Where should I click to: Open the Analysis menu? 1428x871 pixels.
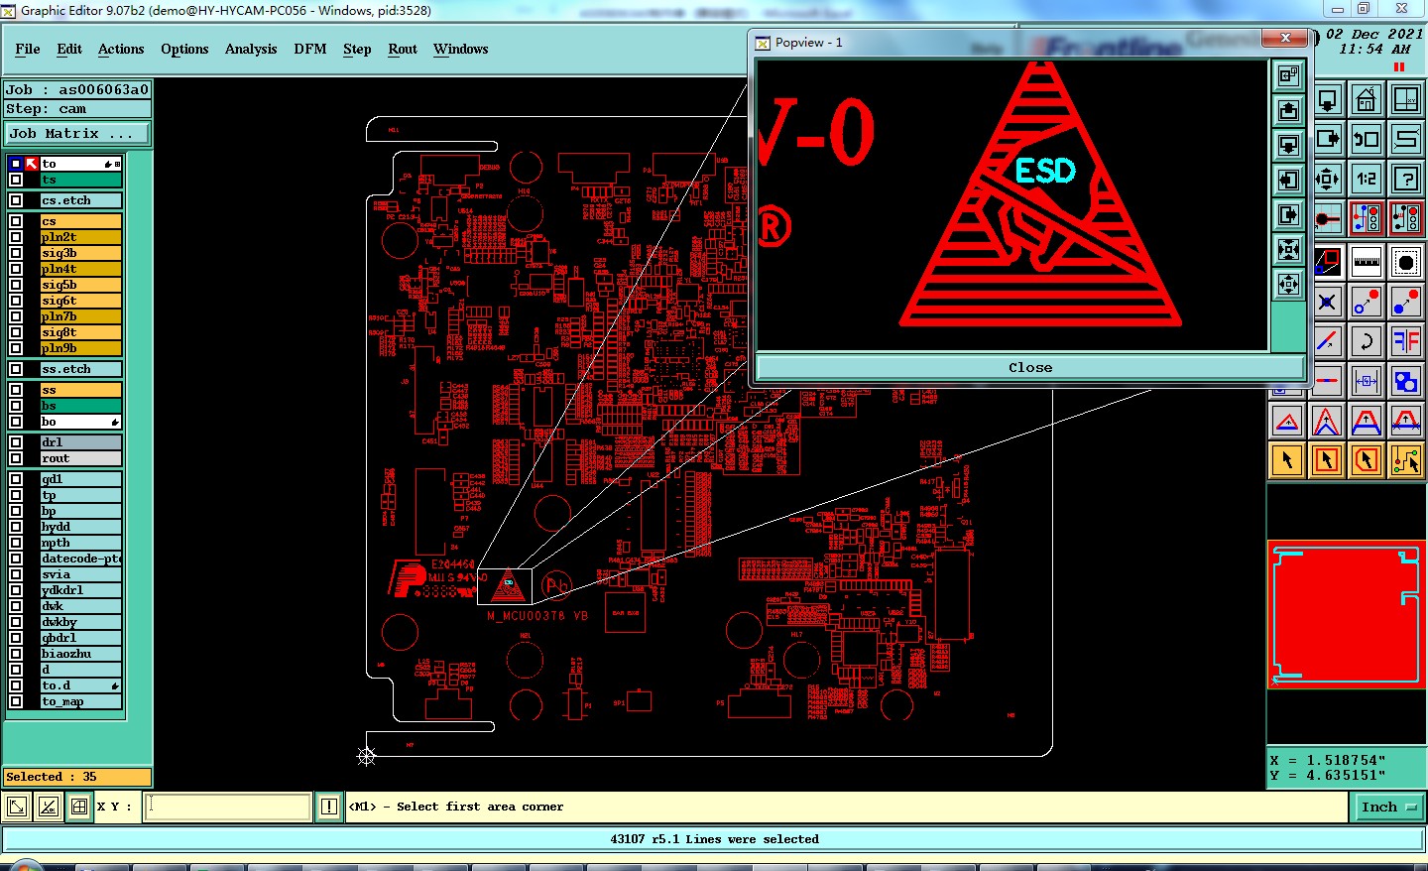click(251, 49)
